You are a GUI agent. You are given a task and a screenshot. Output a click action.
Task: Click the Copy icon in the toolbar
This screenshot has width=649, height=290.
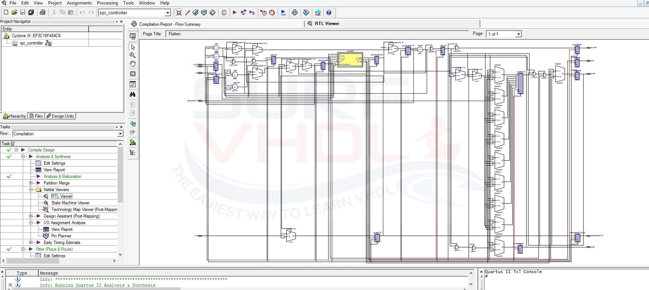coord(62,13)
